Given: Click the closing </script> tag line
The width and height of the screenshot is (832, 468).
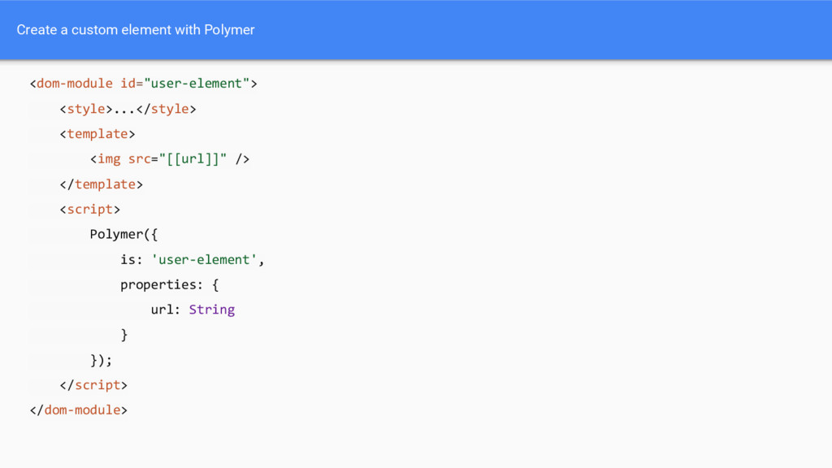Looking at the screenshot, I should 93,384.
